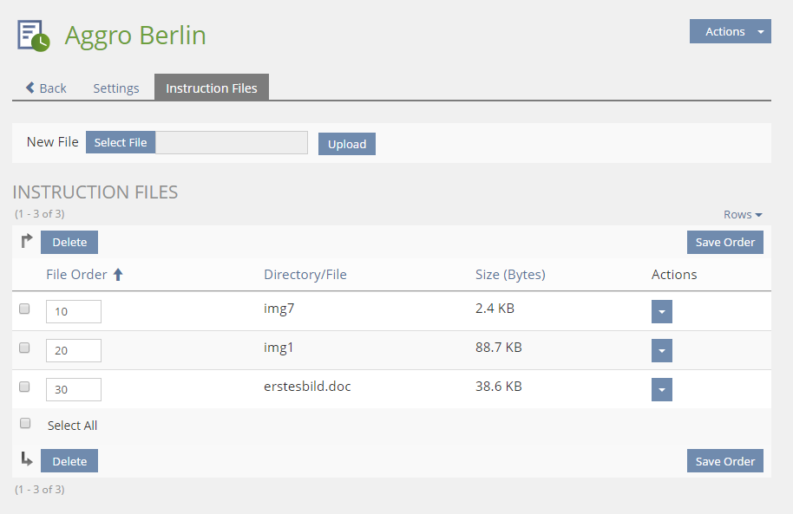Open the top-right Actions dropdown
This screenshot has width=793, height=514.
730,32
